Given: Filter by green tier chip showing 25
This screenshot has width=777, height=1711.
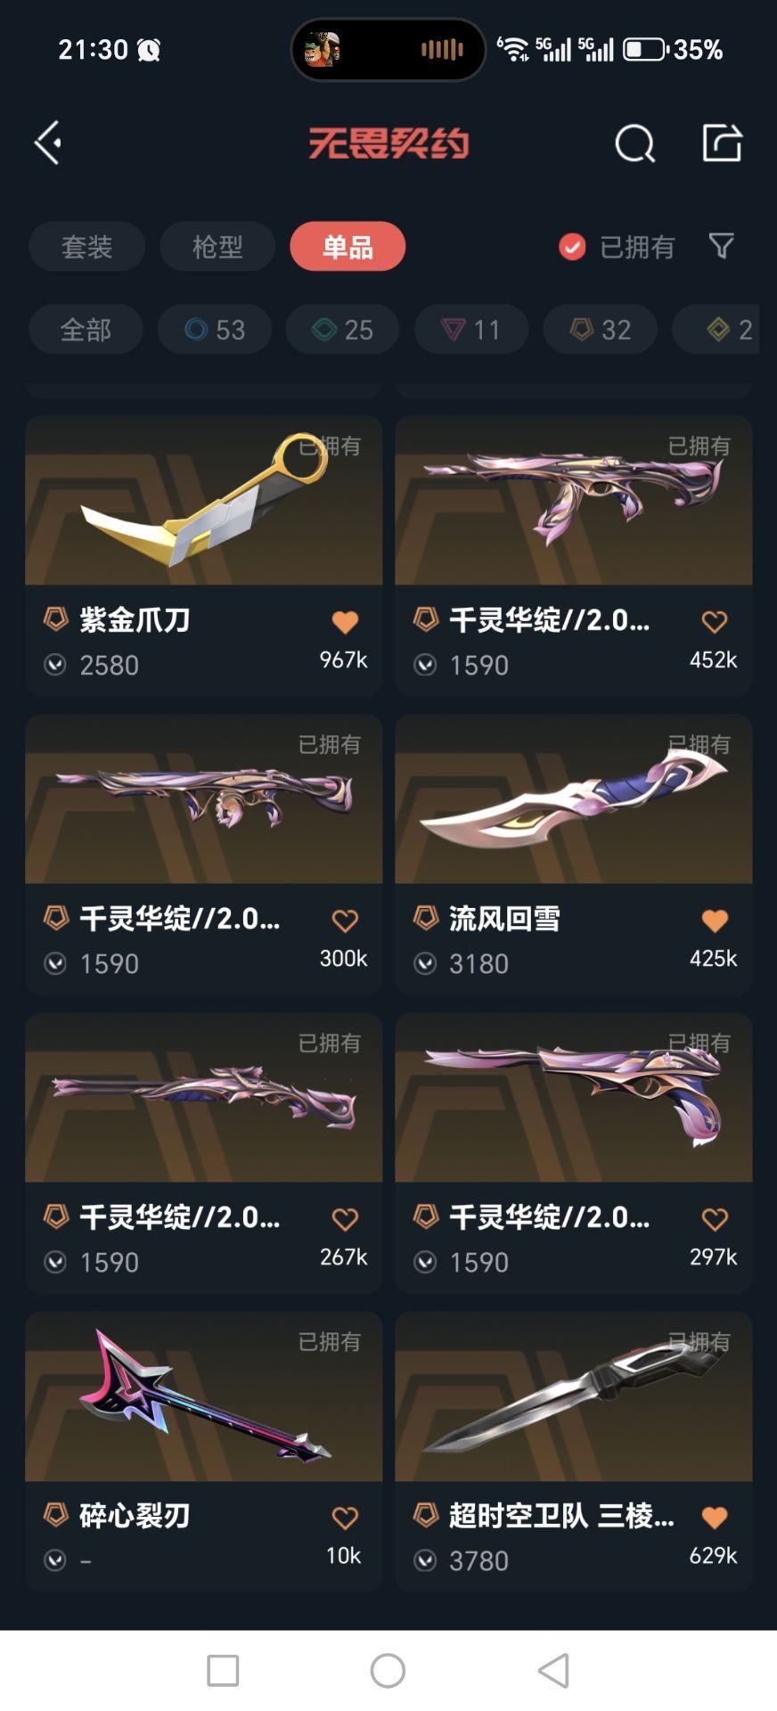Looking at the screenshot, I should [342, 330].
